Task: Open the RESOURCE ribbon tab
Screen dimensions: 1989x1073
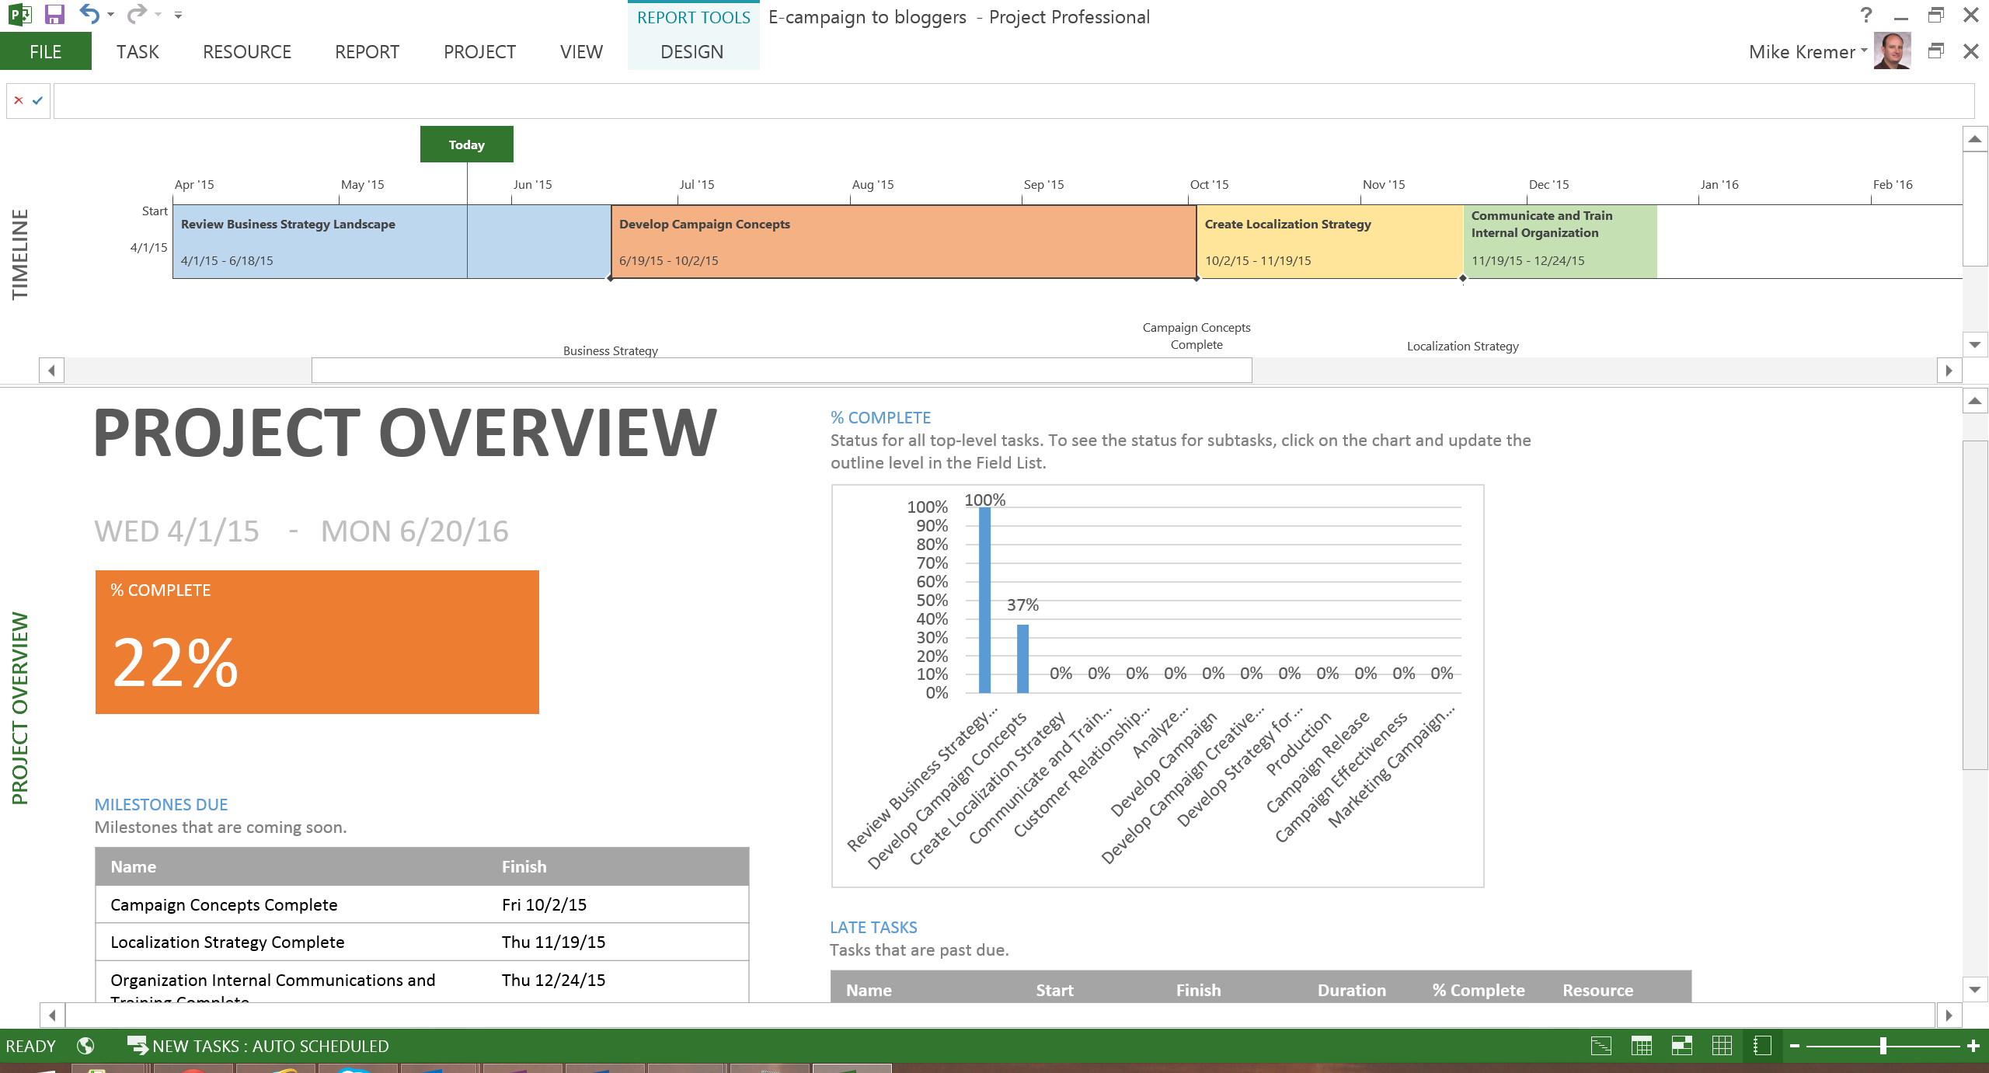Action: pyautogui.click(x=246, y=51)
